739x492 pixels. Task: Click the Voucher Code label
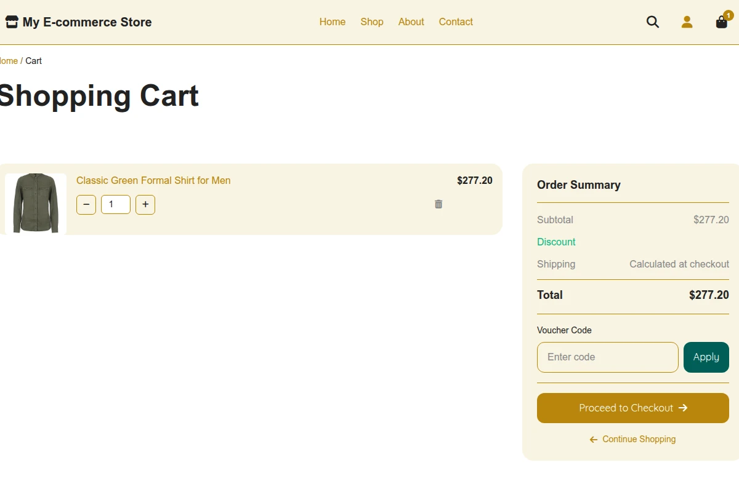pyautogui.click(x=564, y=330)
